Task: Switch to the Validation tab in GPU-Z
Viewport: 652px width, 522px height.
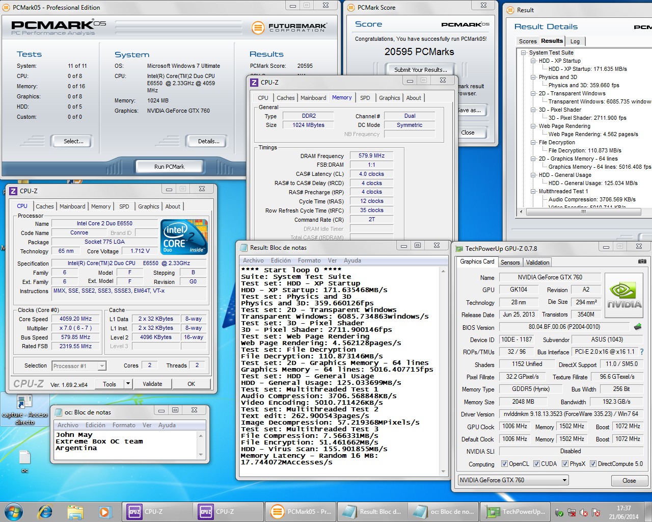Action: 537,263
